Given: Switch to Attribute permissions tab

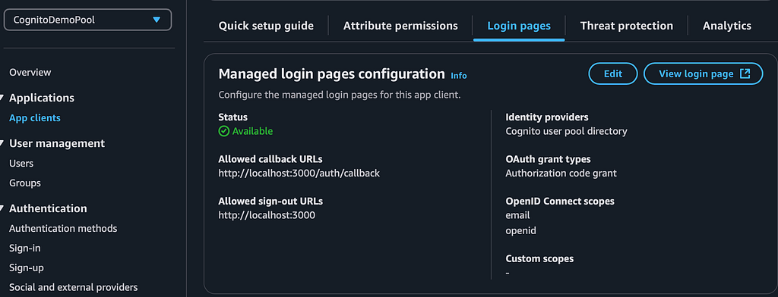Looking at the screenshot, I should [400, 26].
